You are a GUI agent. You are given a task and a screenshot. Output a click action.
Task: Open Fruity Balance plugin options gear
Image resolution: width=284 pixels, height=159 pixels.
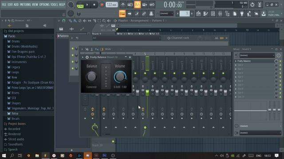coord(87,57)
